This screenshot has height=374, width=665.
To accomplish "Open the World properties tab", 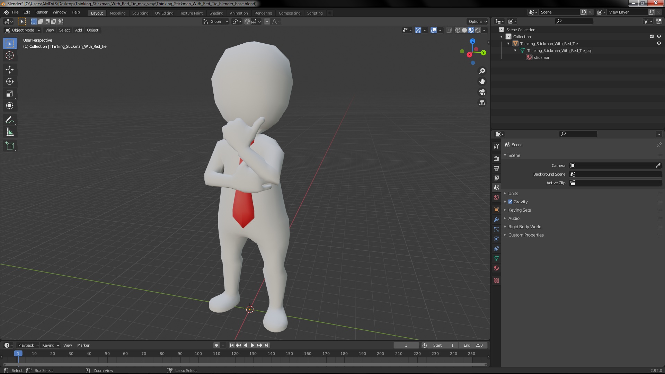I will pos(496,197).
